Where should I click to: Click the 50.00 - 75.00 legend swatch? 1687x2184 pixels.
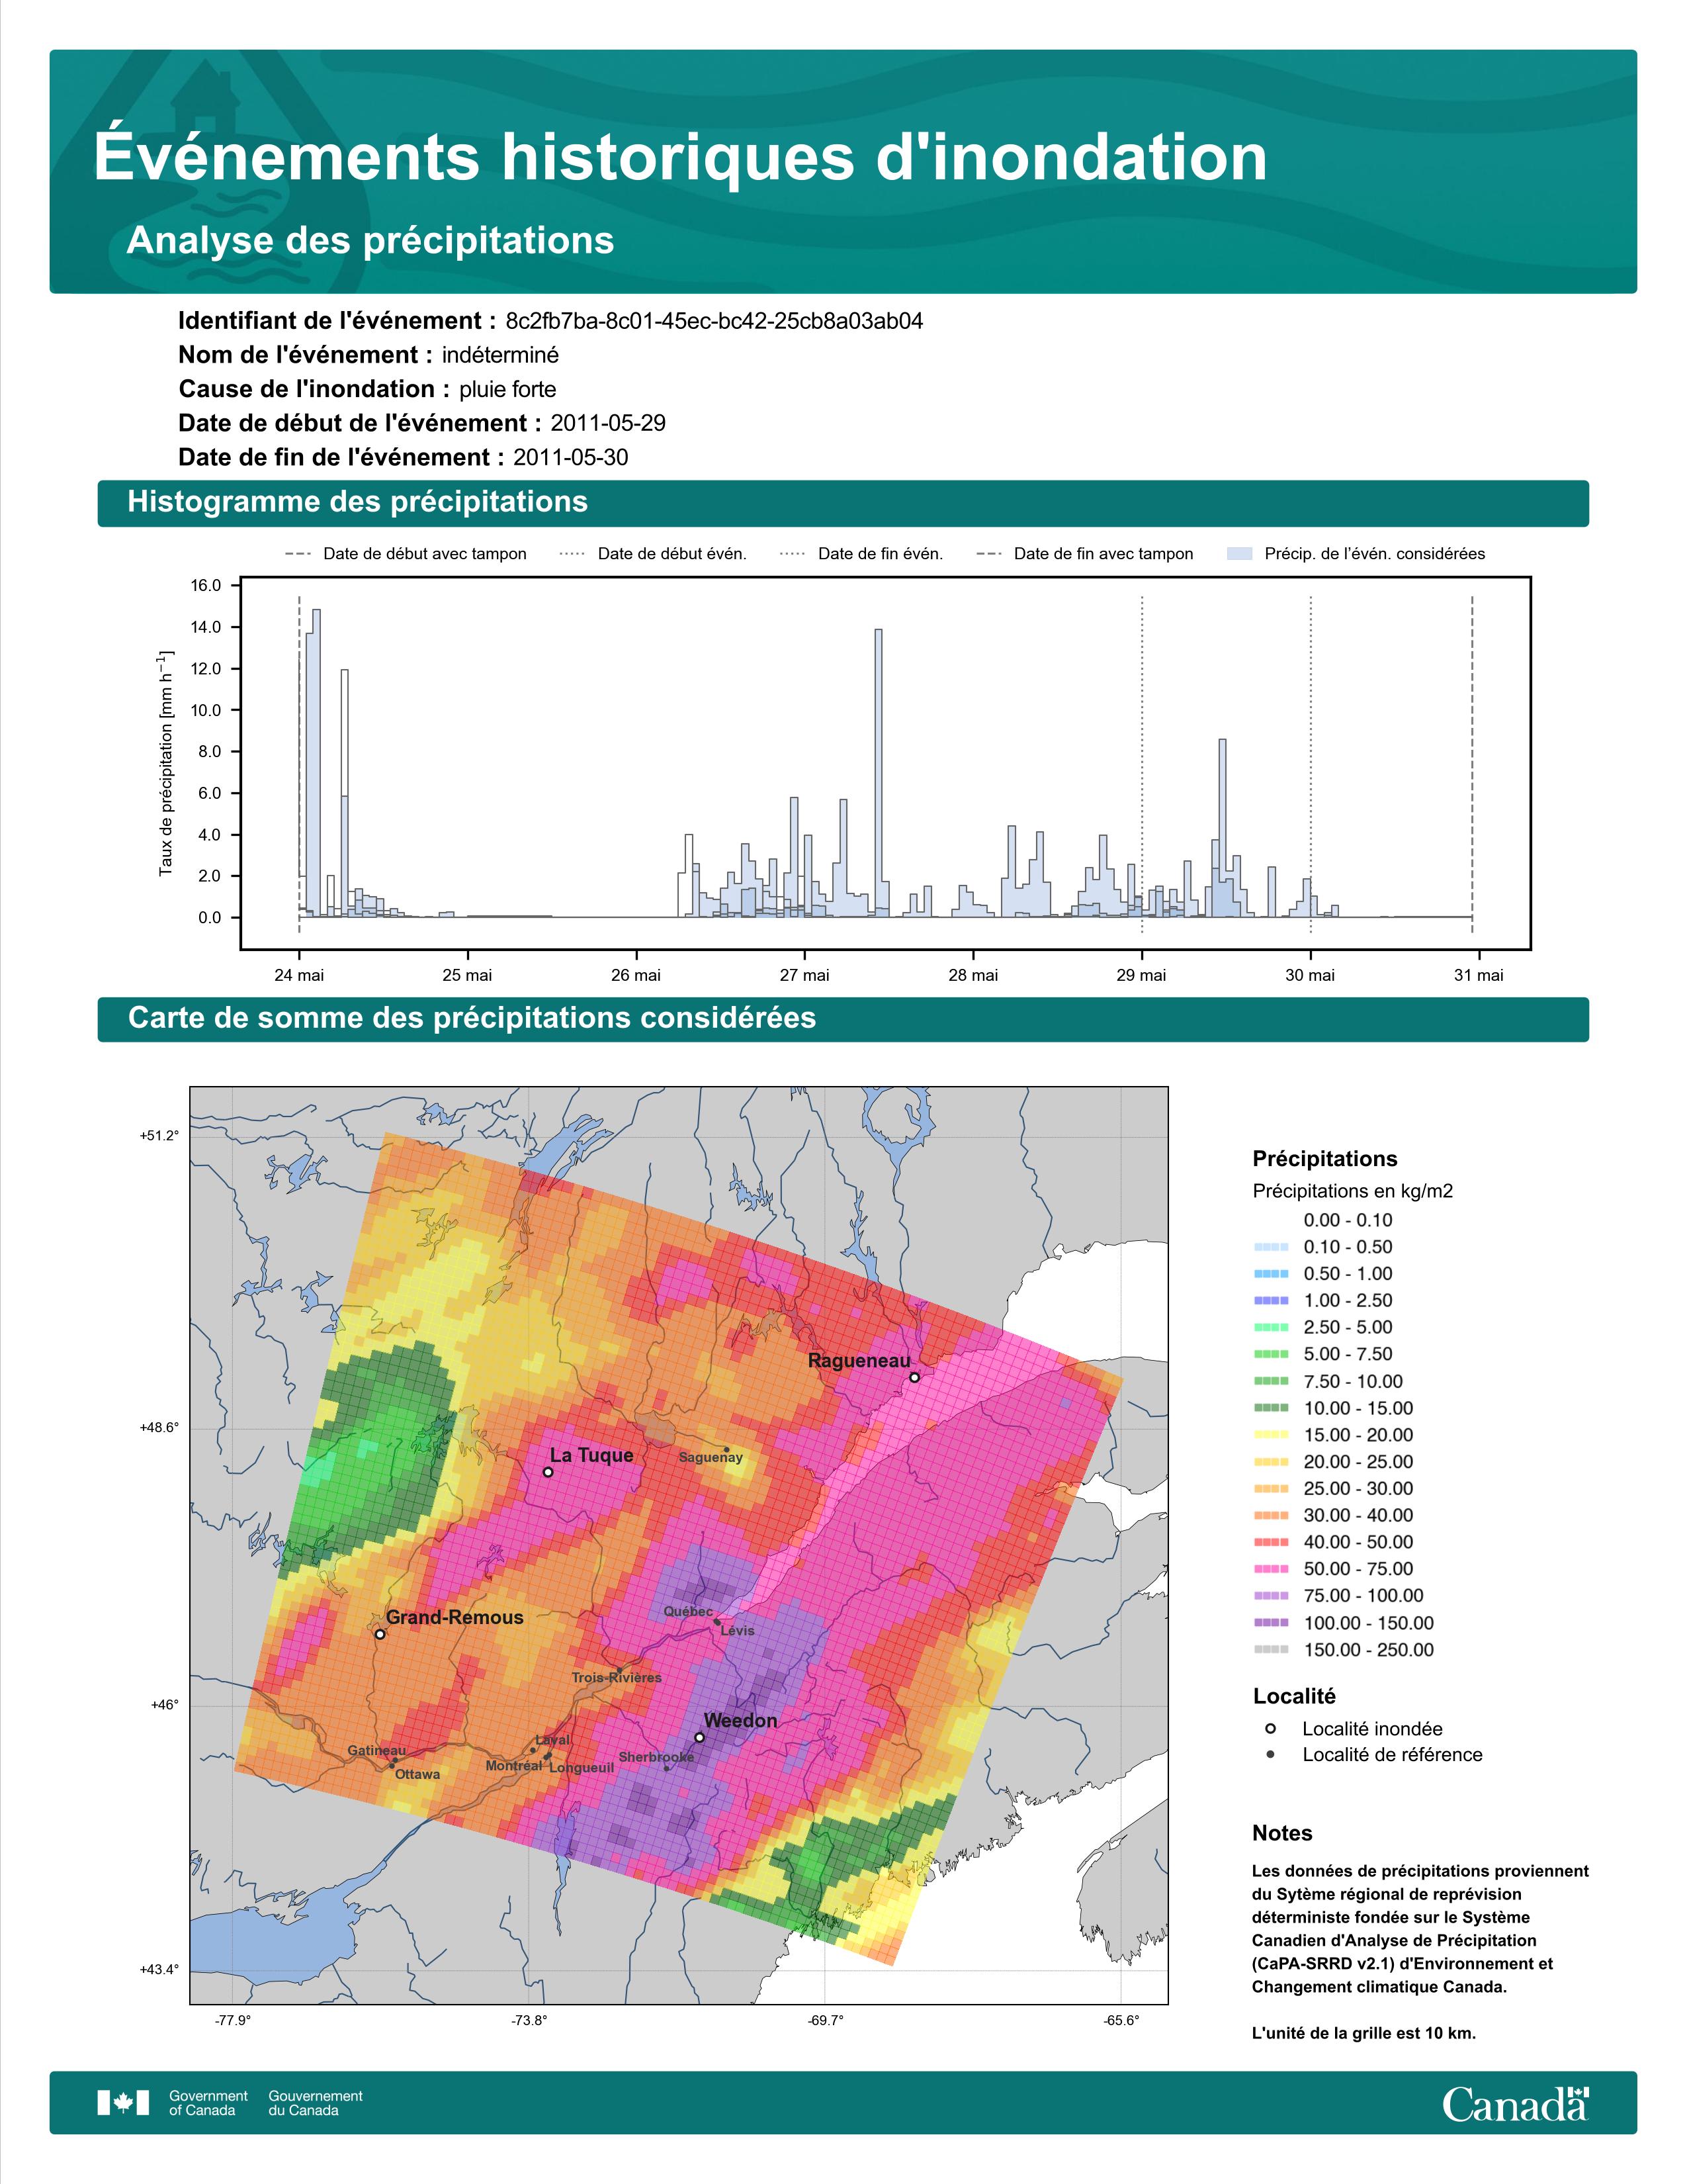click(x=1270, y=1569)
